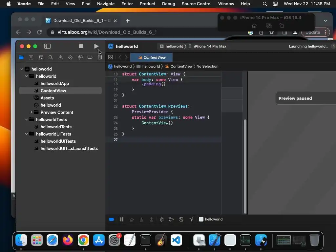Go back in Chrome browser
This screenshot has width=336, height=252.
[x=18, y=32]
